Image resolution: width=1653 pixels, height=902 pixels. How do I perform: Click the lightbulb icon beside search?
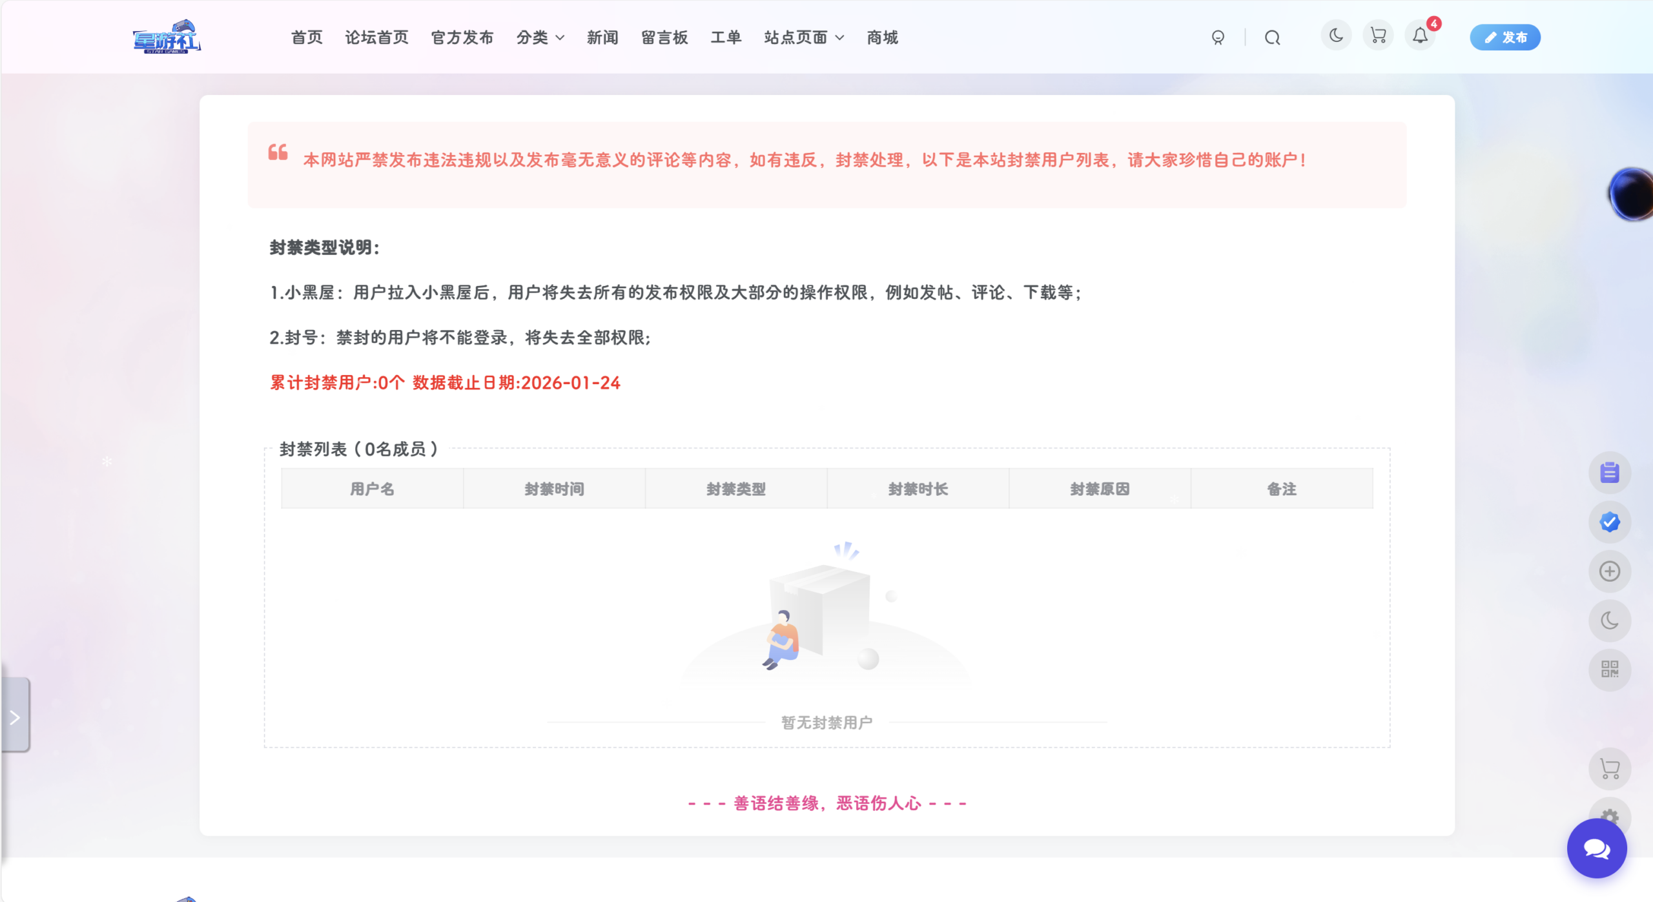coord(1218,37)
